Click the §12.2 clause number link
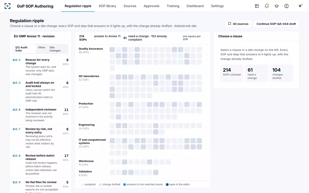Image resolution: width=309 pixels, height=193 pixels. pos(16,60)
